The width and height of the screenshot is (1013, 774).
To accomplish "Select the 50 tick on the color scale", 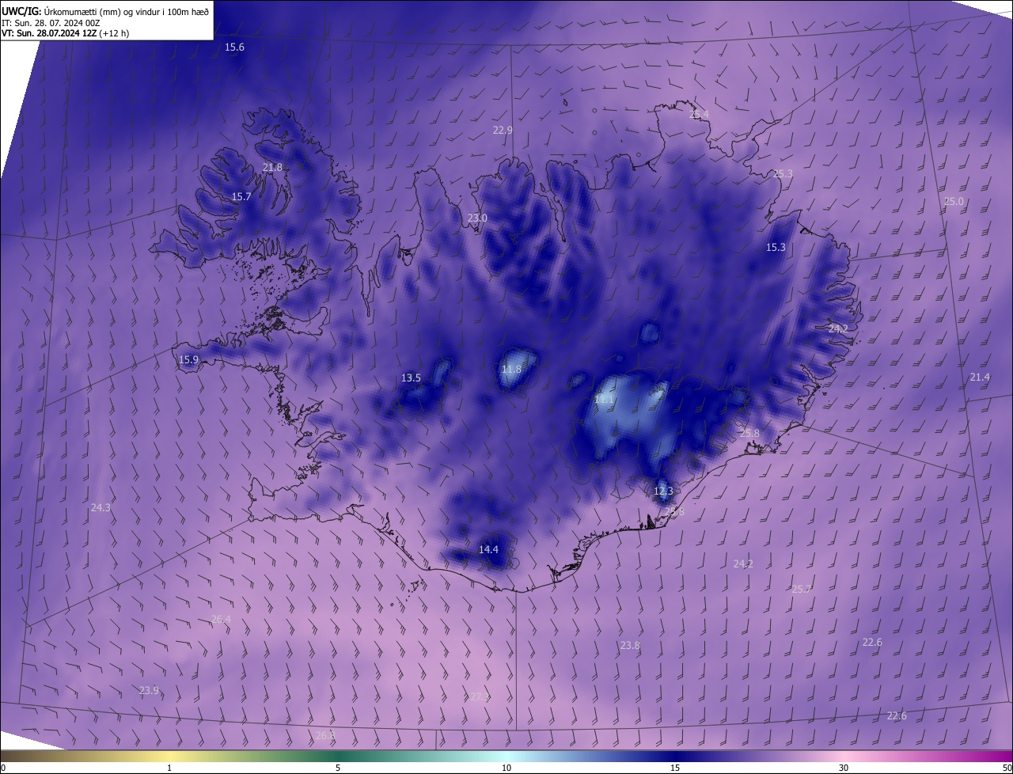I will pos(1007,768).
